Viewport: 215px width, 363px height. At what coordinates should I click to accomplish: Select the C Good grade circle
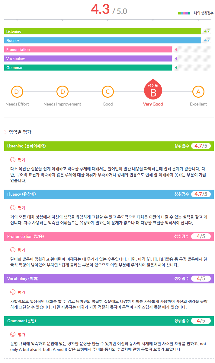(108, 92)
